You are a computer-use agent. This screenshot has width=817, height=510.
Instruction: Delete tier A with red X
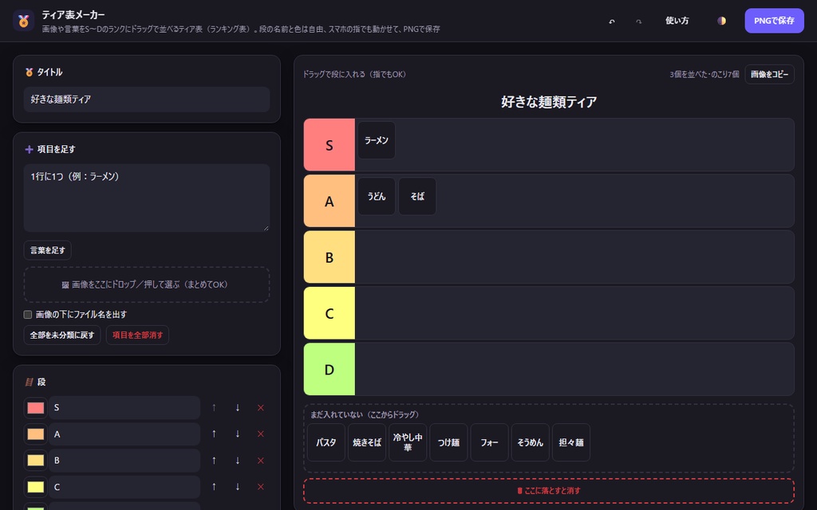point(261,434)
